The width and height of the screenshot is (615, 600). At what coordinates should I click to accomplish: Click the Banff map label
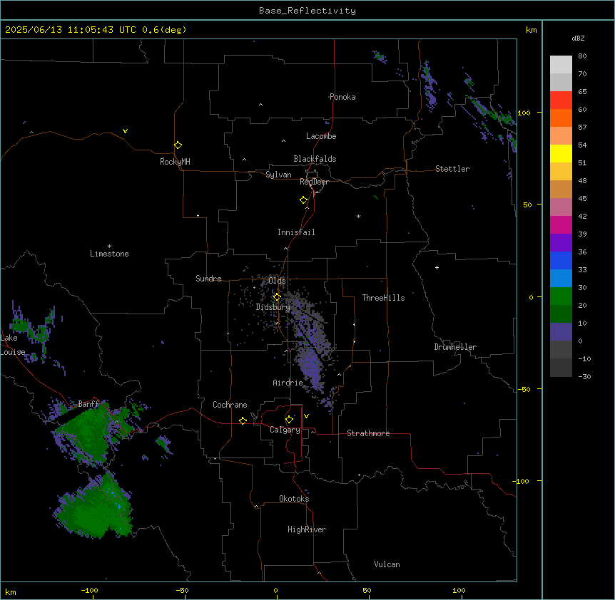[x=88, y=404]
